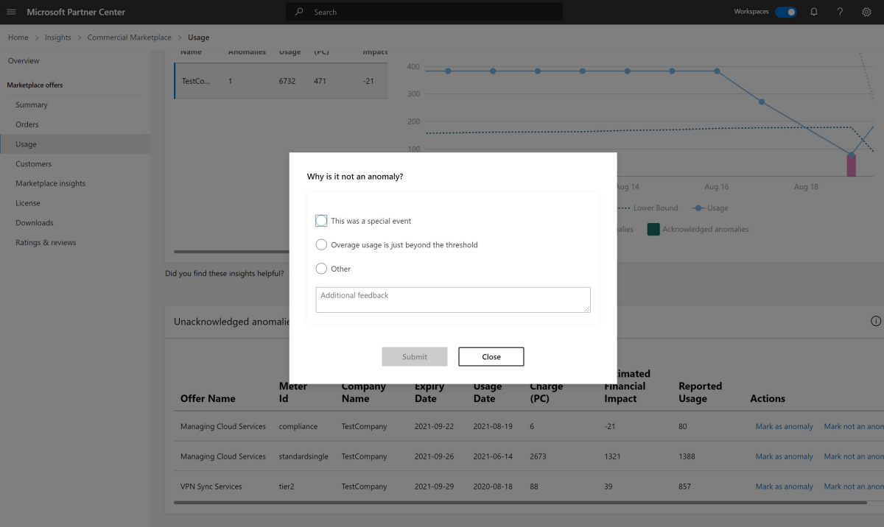Click the search magnifier icon
The height and width of the screenshot is (527, 884).
tap(299, 12)
